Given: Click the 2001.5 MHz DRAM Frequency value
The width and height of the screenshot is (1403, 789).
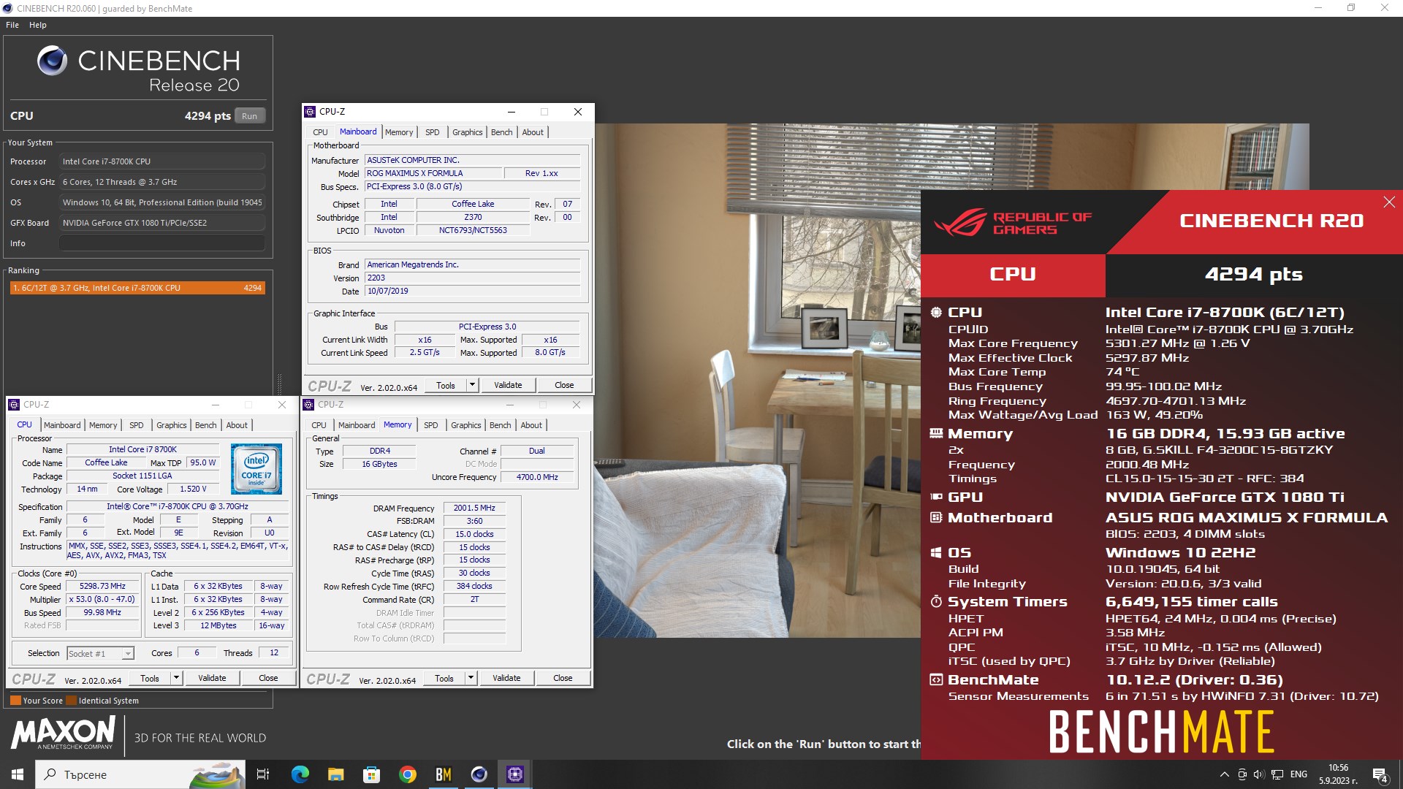Looking at the screenshot, I should click(474, 508).
